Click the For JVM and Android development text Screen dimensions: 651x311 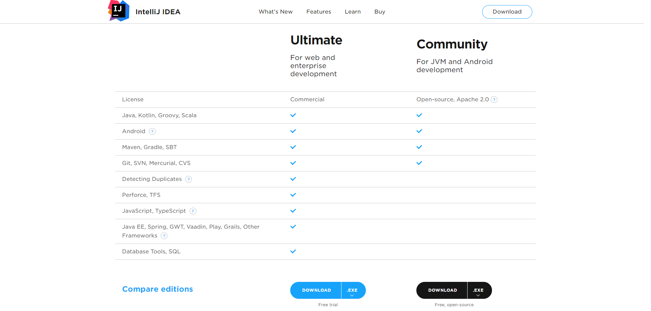[x=454, y=66]
